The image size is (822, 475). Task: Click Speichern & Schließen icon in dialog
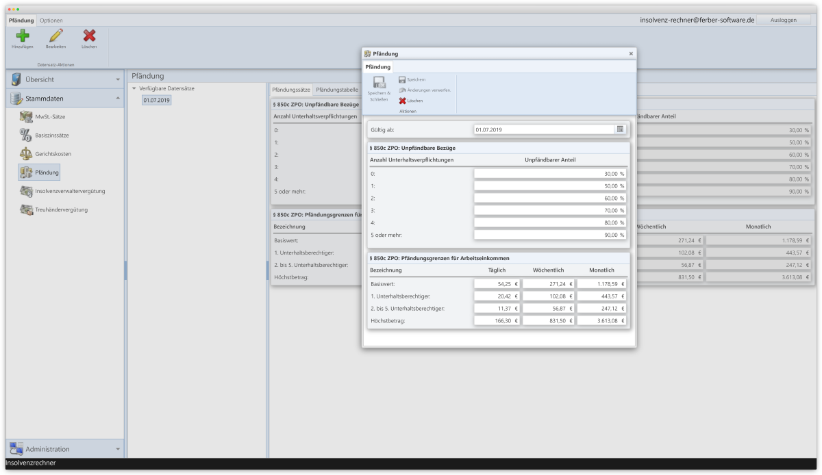(379, 84)
